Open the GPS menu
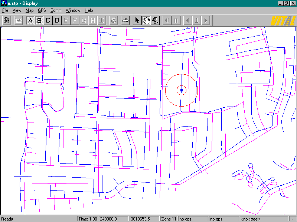Image resolution: width=297 pixels, height=222 pixels. click(42, 10)
